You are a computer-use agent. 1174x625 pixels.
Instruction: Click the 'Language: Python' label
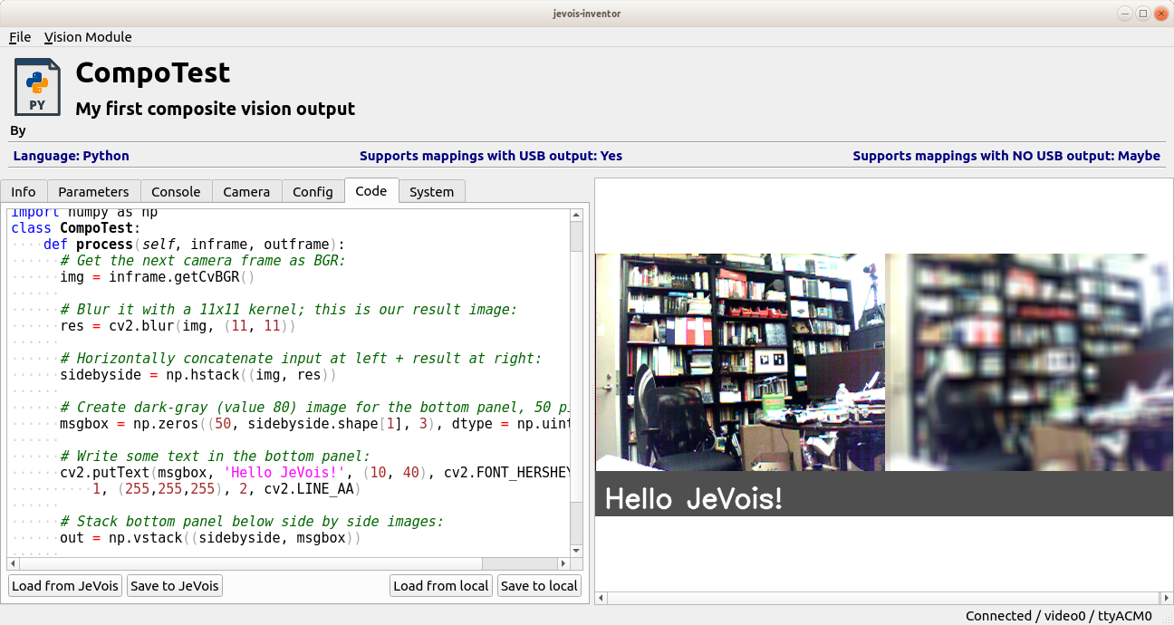click(72, 156)
